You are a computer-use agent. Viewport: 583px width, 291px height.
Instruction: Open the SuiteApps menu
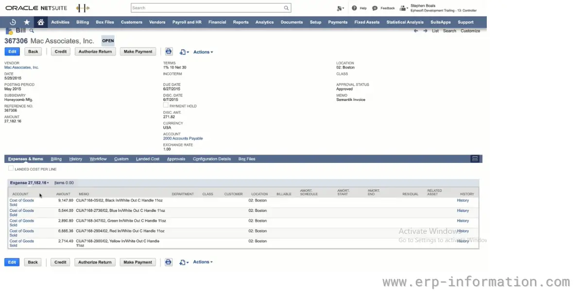point(441,22)
